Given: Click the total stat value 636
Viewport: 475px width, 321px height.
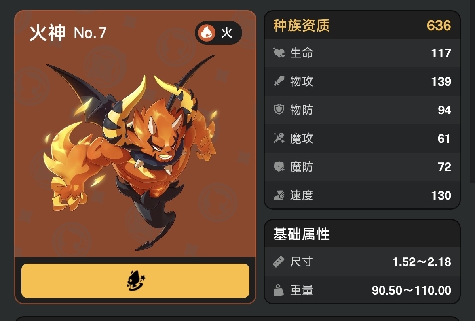Looking at the screenshot, I should pyautogui.click(x=439, y=26).
